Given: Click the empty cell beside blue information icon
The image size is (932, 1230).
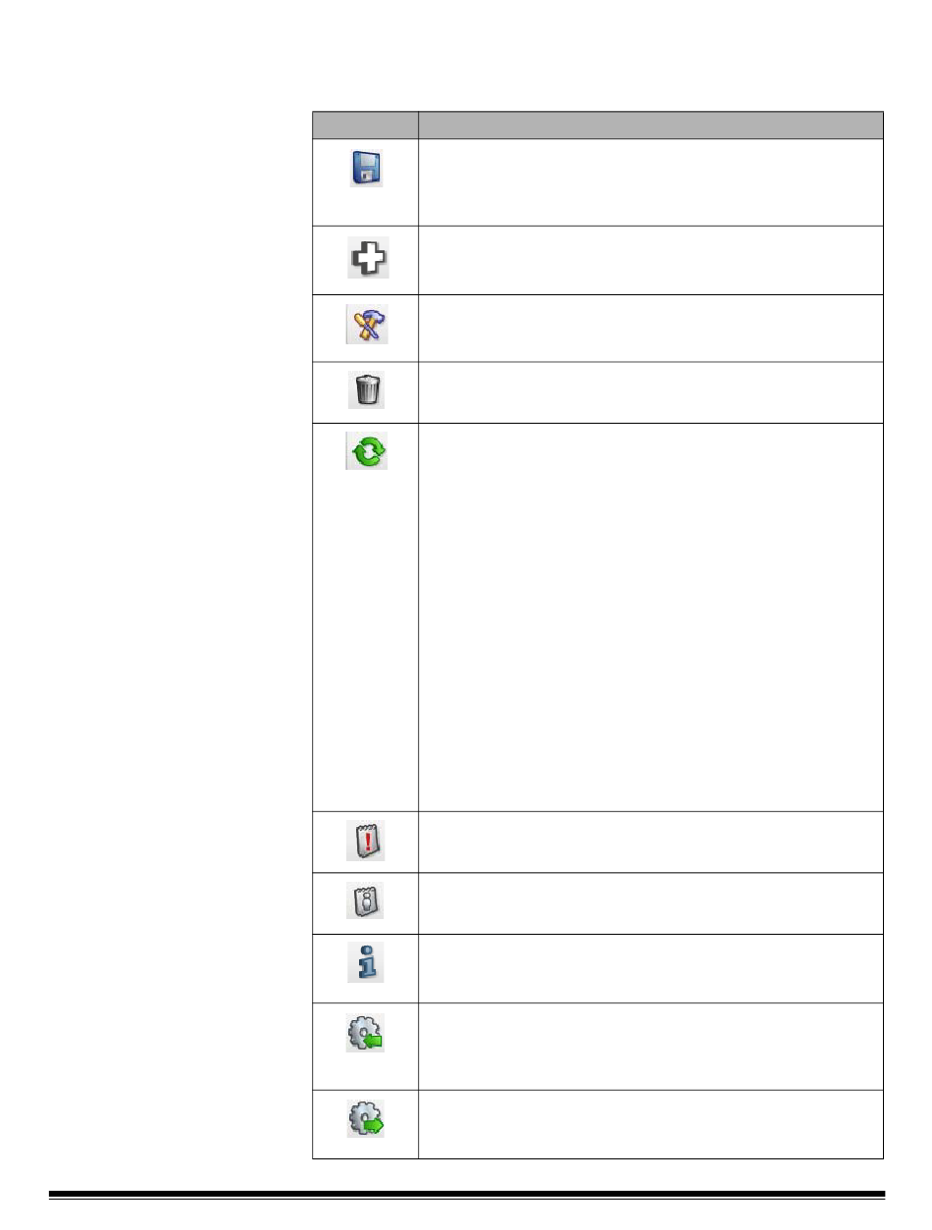Looking at the screenshot, I should (x=651, y=968).
